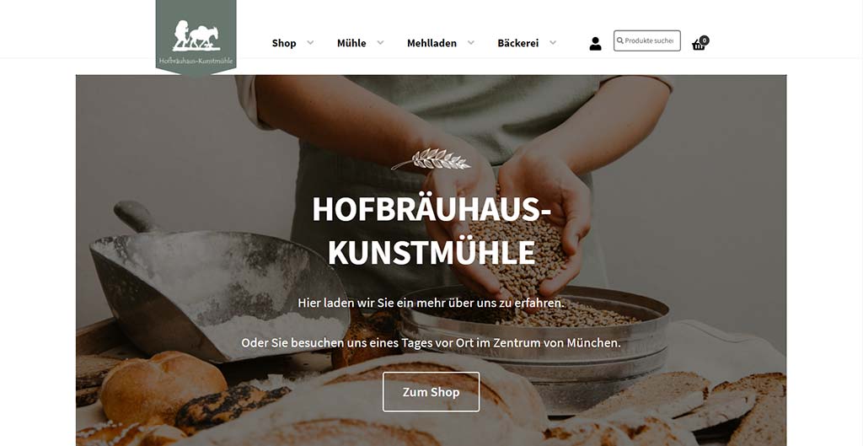Select the Mehlladen menu item
This screenshot has width=863, height=446.
click(431, 43)
